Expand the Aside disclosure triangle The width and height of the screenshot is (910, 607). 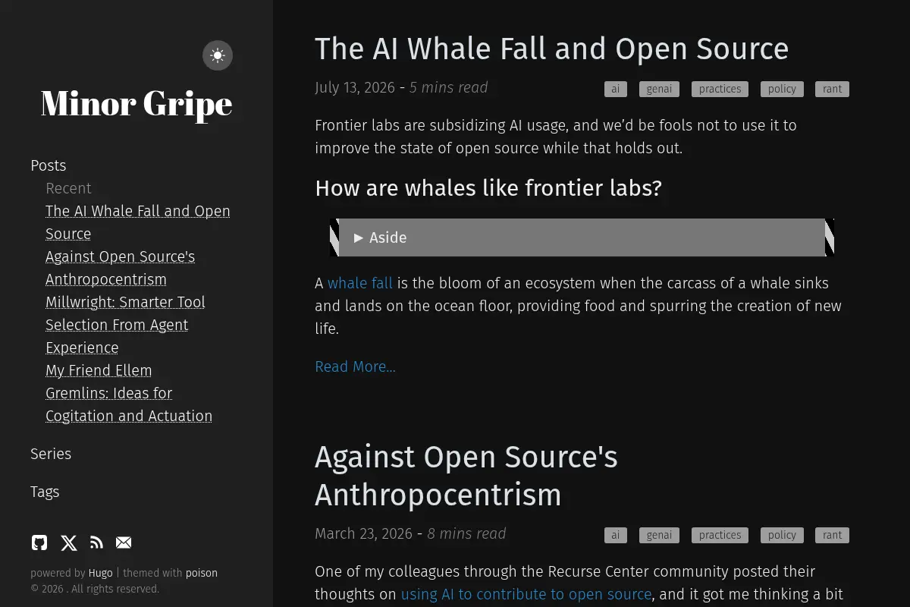[x=359, y=237]
